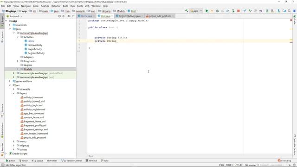
Task: Open the Build menu
Action: pyautogui.click(x=65, y=6)
